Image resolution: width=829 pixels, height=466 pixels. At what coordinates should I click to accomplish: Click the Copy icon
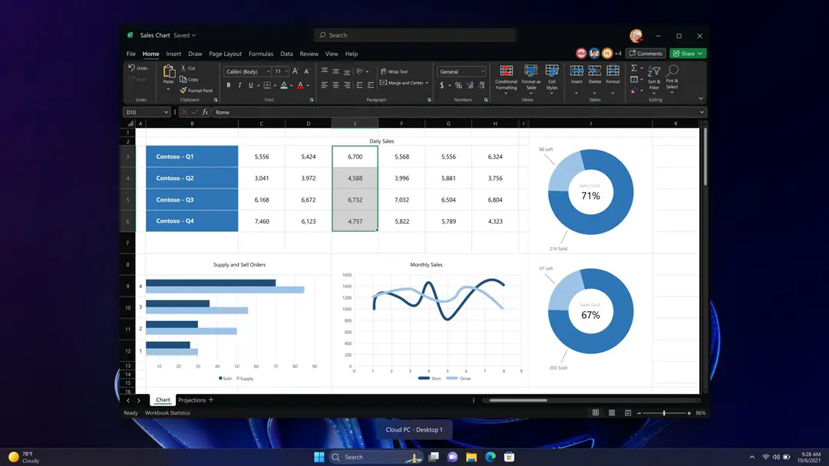[183, 79]
